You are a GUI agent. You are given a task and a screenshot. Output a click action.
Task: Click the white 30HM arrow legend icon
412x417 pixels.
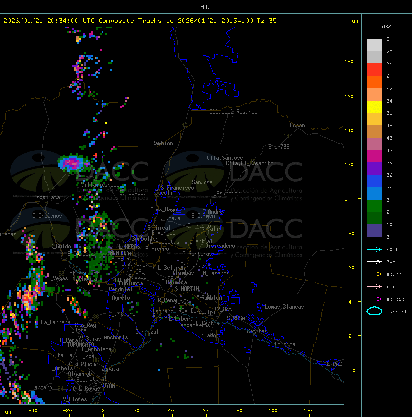click(x=374, y=261)
